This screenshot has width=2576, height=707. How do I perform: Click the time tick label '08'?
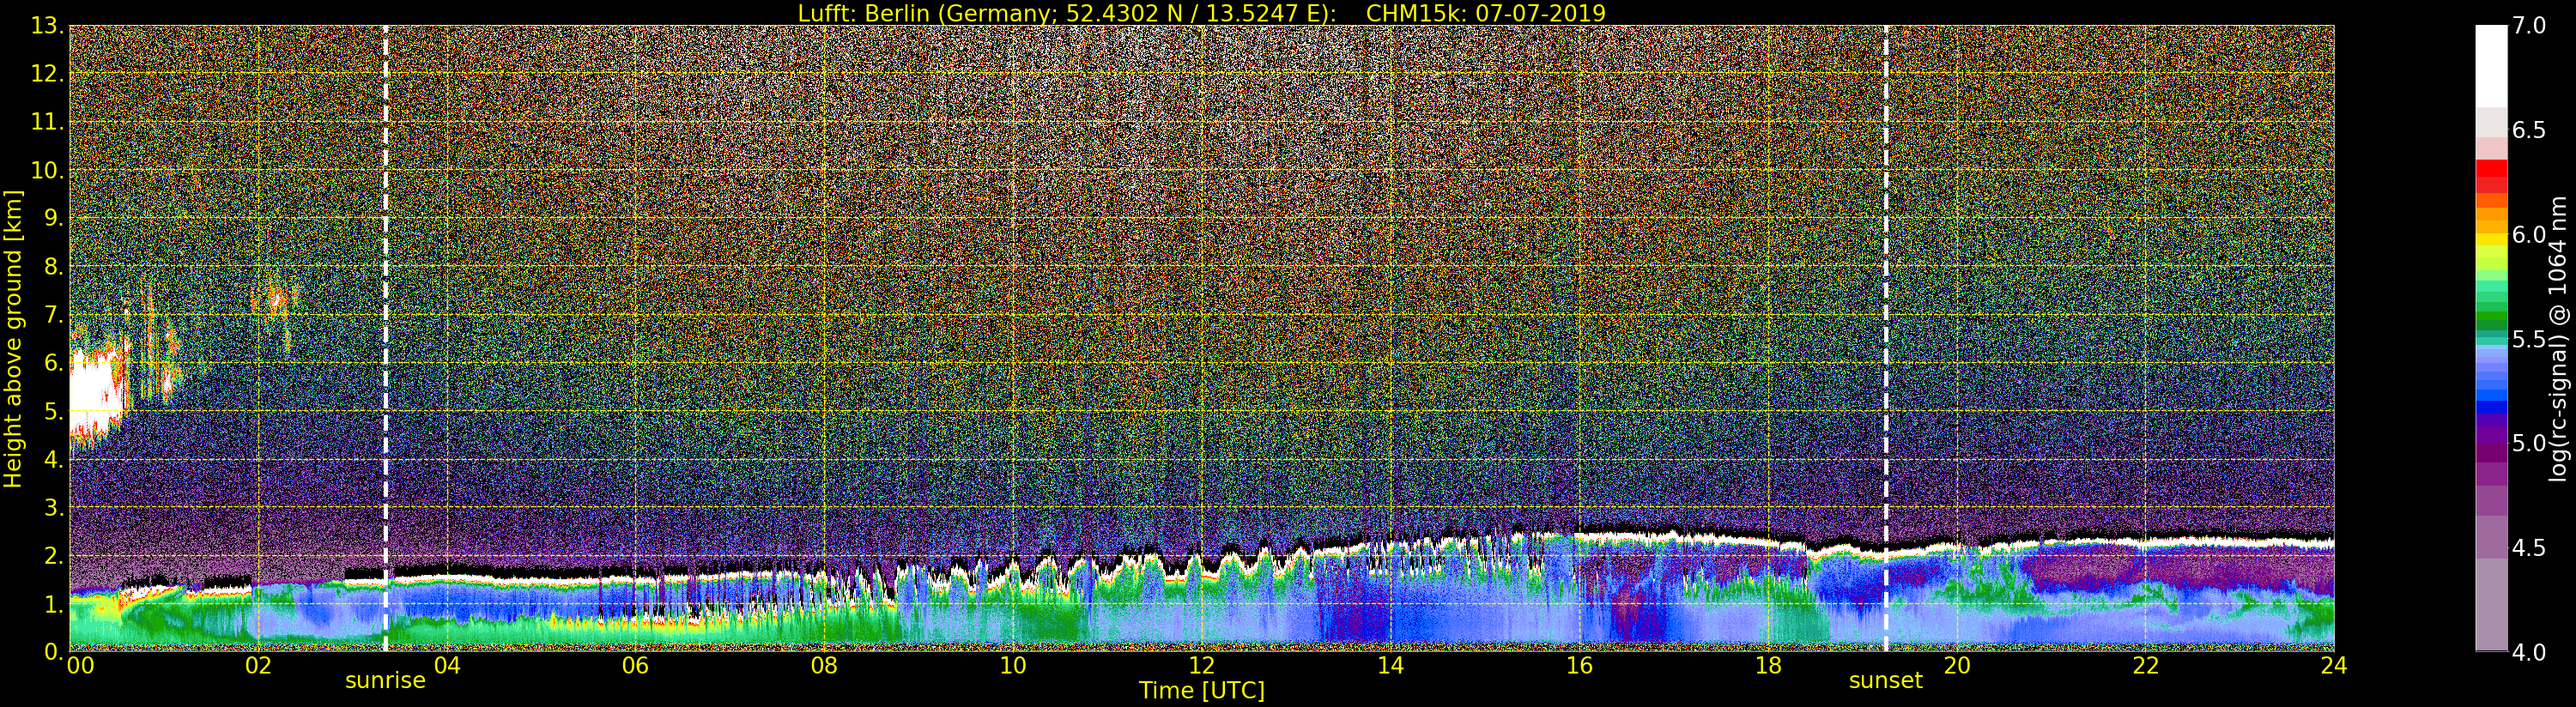click(x=824, y=666)
